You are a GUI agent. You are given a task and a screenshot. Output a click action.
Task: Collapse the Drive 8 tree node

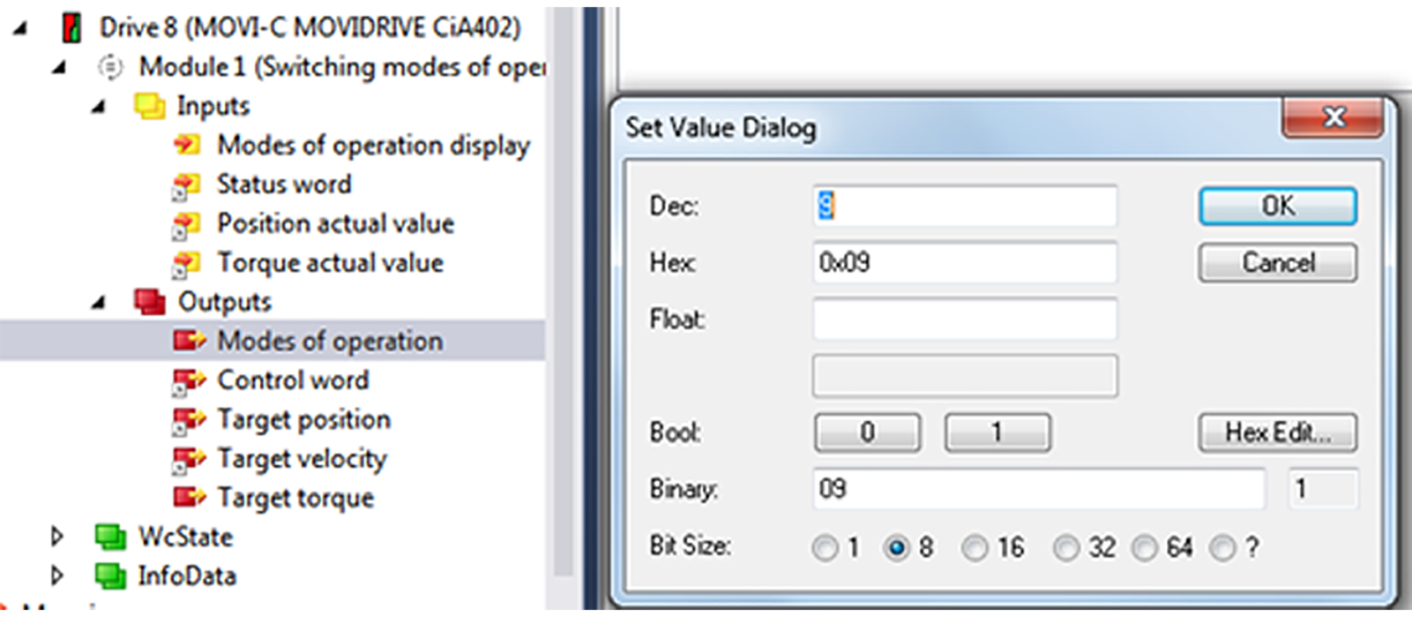coord(20,29)
